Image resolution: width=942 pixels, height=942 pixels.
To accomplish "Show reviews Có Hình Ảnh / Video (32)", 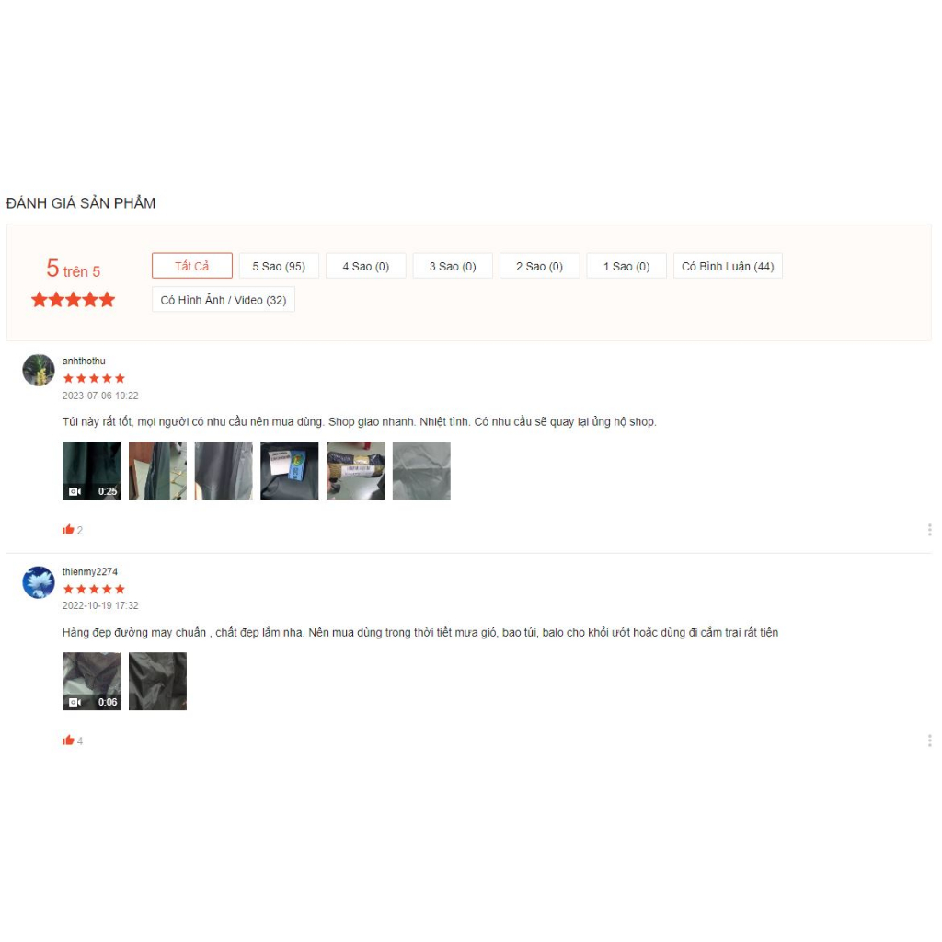I will coord(224,300).
